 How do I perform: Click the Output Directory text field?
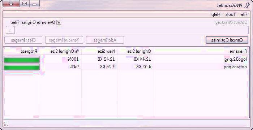(x=131, y=30)
